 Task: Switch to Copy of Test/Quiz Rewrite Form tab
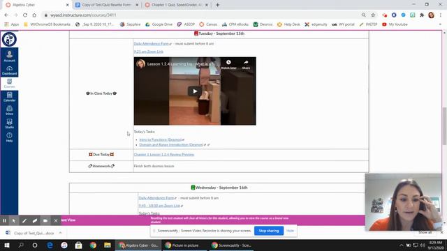(x=106, y=5)
